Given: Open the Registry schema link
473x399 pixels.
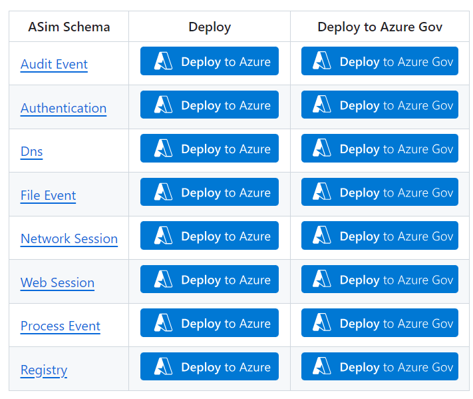Looking at the screenshot, I should [44, 370].
